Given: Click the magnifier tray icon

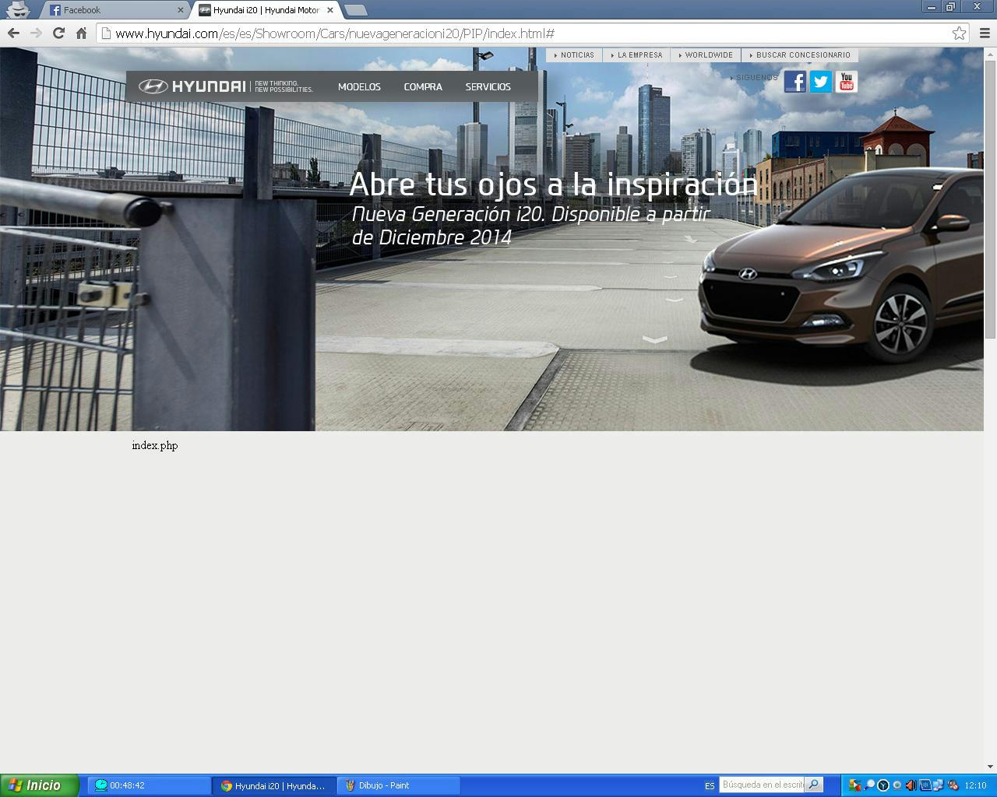Looking at the screenshot, I should (869, 785).
